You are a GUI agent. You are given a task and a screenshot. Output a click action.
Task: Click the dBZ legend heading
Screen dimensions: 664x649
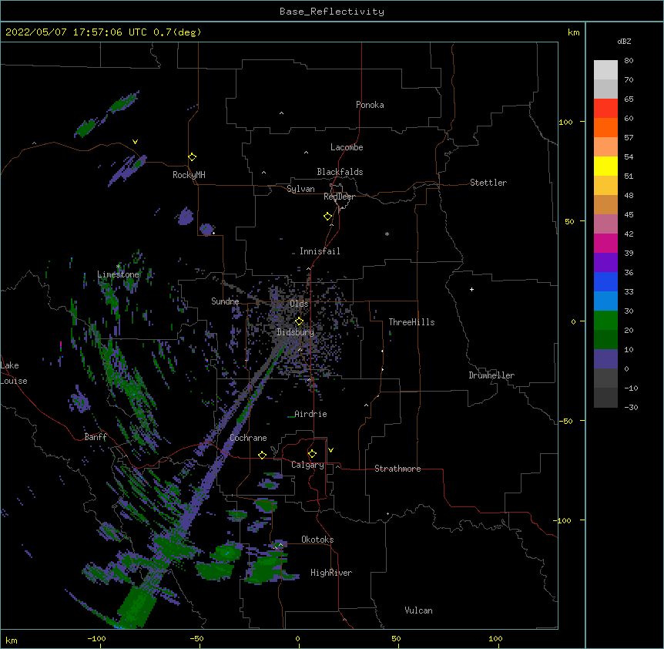point(624,41)
